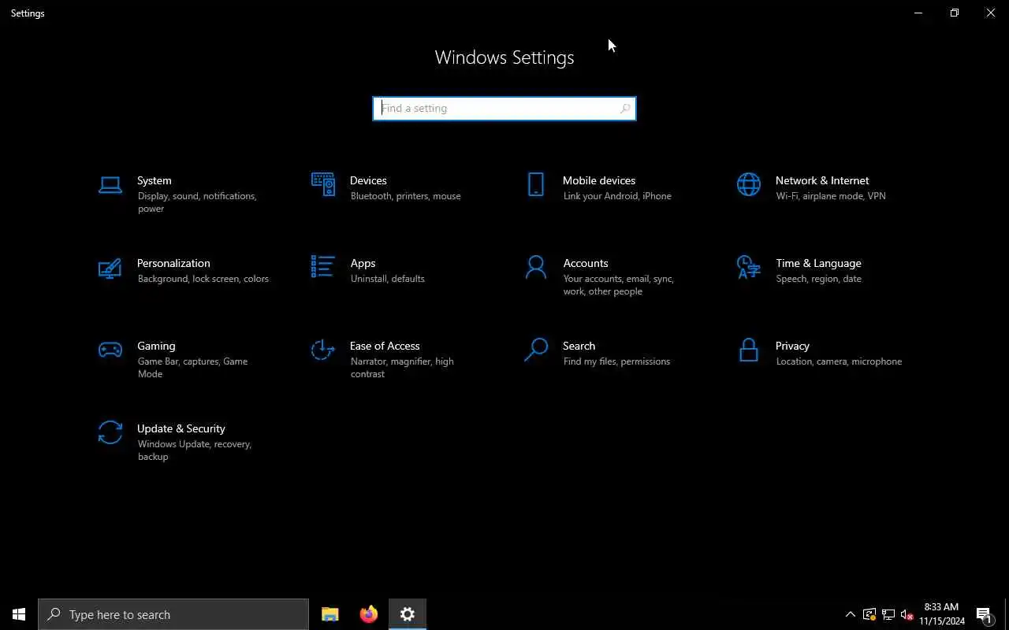Viewport: 1009px width, 630px height.
Task: Click "Wi-Fi, airplane mode, VPN" description
Action: [x=831, y=196]
